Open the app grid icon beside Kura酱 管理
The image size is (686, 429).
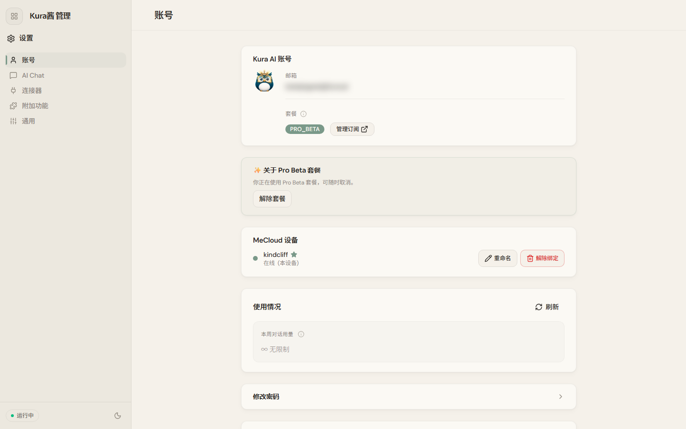[14, 16]
